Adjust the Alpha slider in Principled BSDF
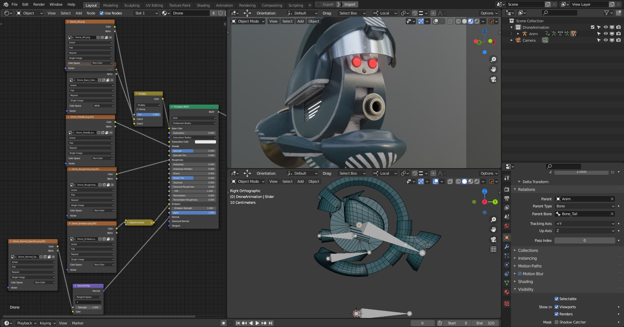The width and height of the screenshot is (624, 327). point(194,213)
